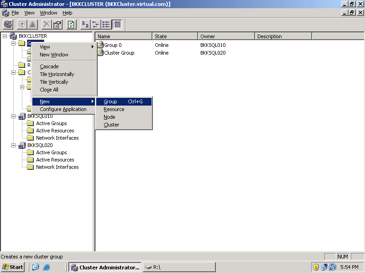The image size is (365, 273).
Task: Sort by the Name column header
Action: 124,36
